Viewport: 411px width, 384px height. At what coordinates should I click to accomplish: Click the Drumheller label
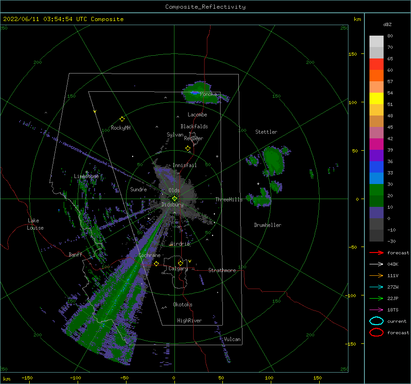(x=268, y=225)
